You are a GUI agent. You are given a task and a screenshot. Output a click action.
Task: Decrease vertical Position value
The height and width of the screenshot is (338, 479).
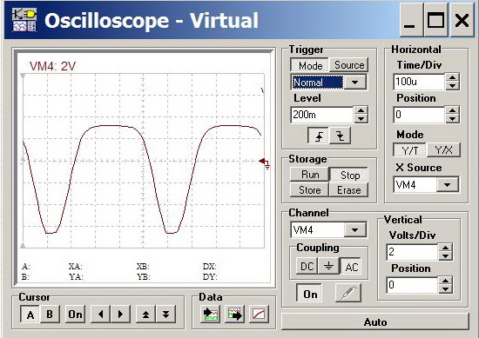(445, 289)
